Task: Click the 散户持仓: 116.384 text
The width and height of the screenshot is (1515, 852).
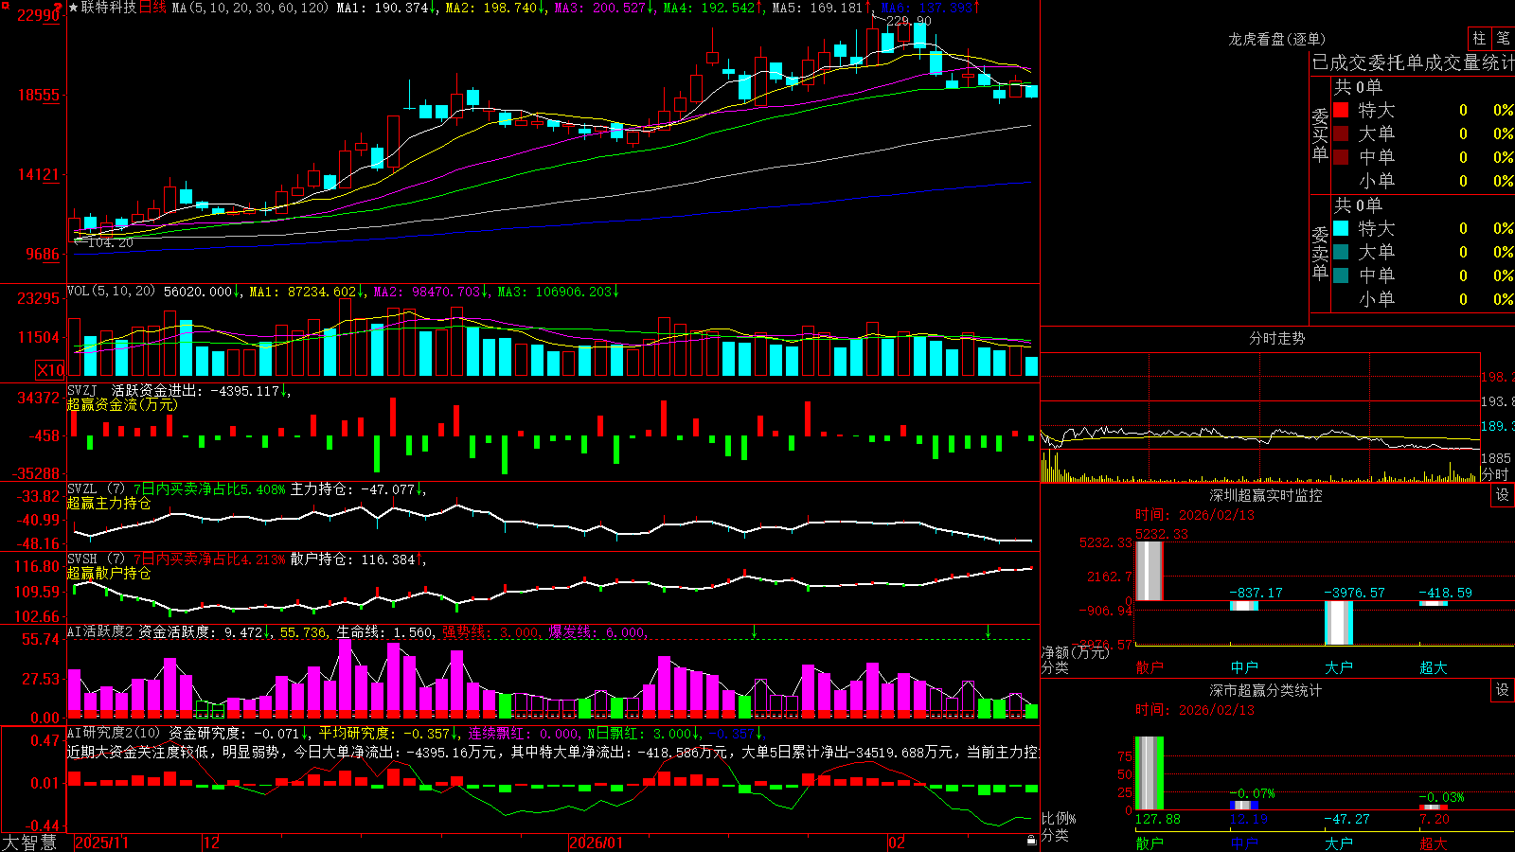Action: (353, 559)
